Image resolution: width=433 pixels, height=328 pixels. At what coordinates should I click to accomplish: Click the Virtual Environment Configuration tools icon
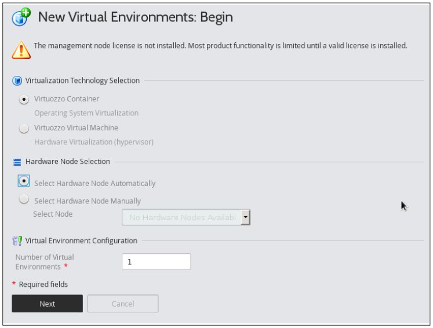(x=17, y=240)
